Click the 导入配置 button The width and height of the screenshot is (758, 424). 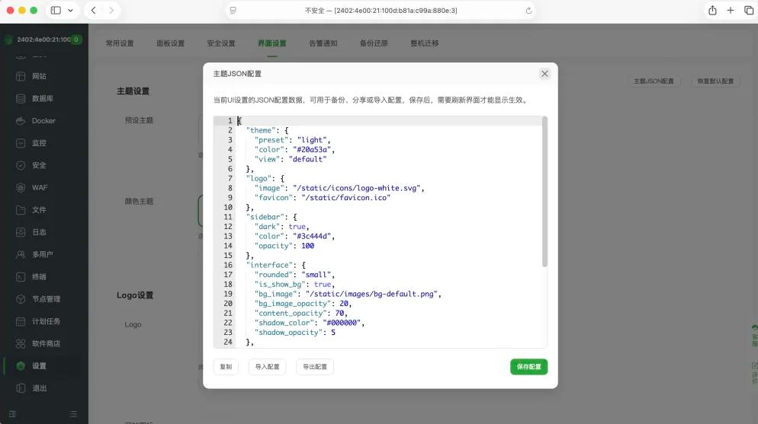click(x=267, y=367)
